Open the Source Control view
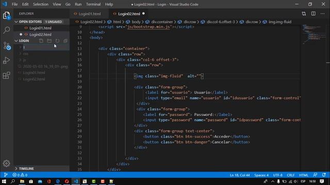Image resolution: width=330 pixels, height=185 pixels. (x=7, y=46)
